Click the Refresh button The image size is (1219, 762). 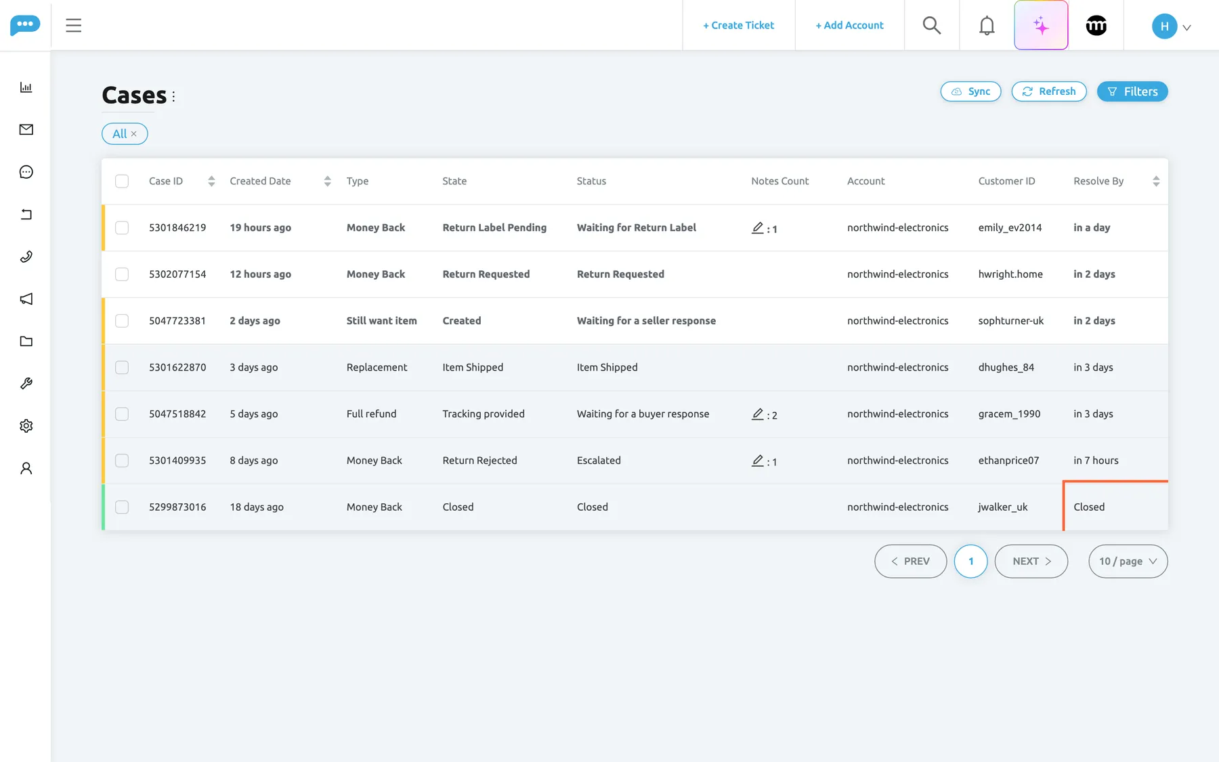(1048, 91)
